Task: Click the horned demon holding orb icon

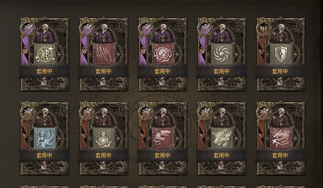Action: tap(104, 138)
